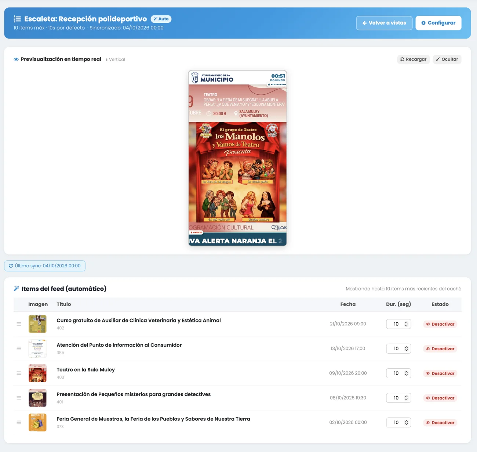Viewport: 477px width, 452px height.
Task: Click title Teatro en la Sala Muley
Action: [x=85, y=370]
